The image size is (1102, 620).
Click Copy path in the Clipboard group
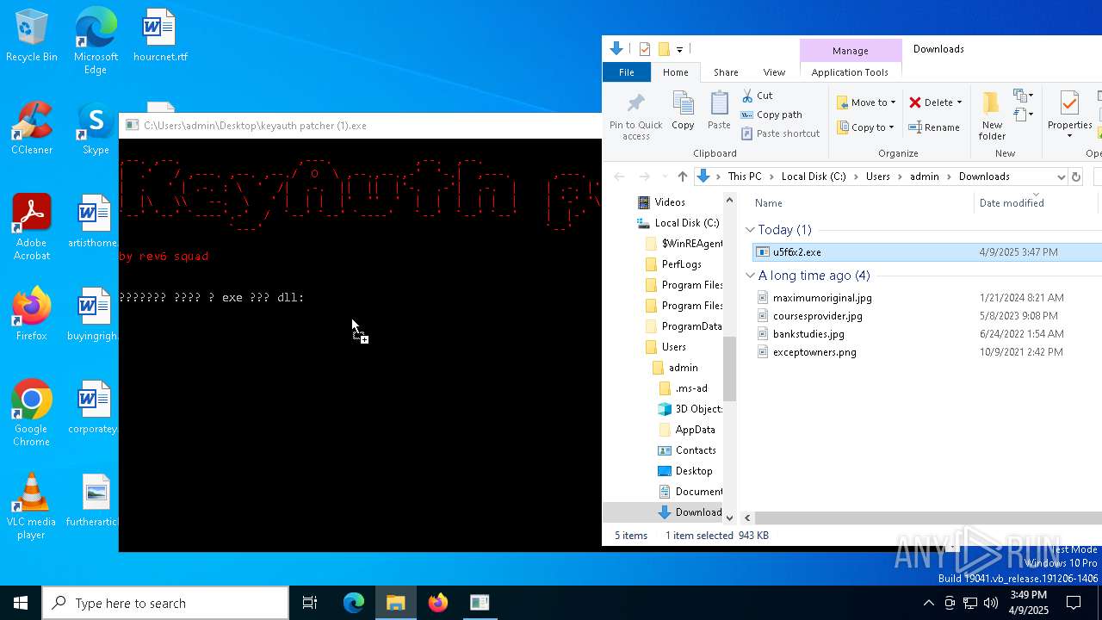click(771, 115)
